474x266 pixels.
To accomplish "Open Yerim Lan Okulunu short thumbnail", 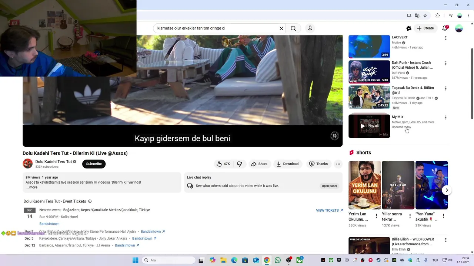I will coord(365,185).
